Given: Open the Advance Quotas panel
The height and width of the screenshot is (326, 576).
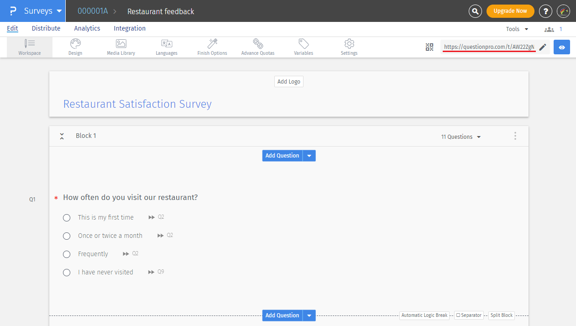Looking at the screenshot, I should click(257, 47).
